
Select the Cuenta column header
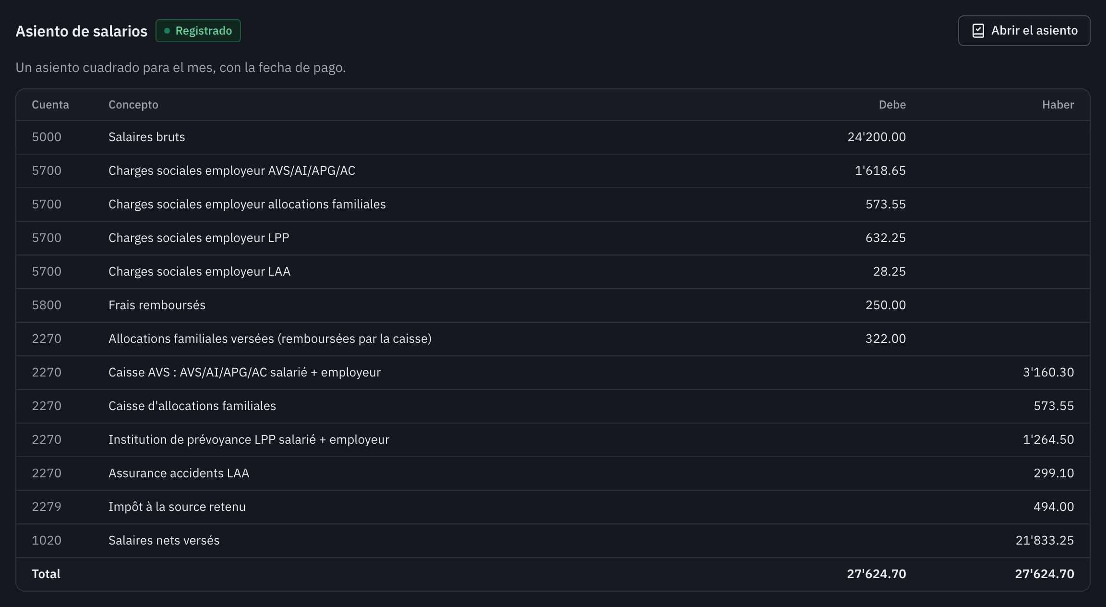click(x=50, y=105)
